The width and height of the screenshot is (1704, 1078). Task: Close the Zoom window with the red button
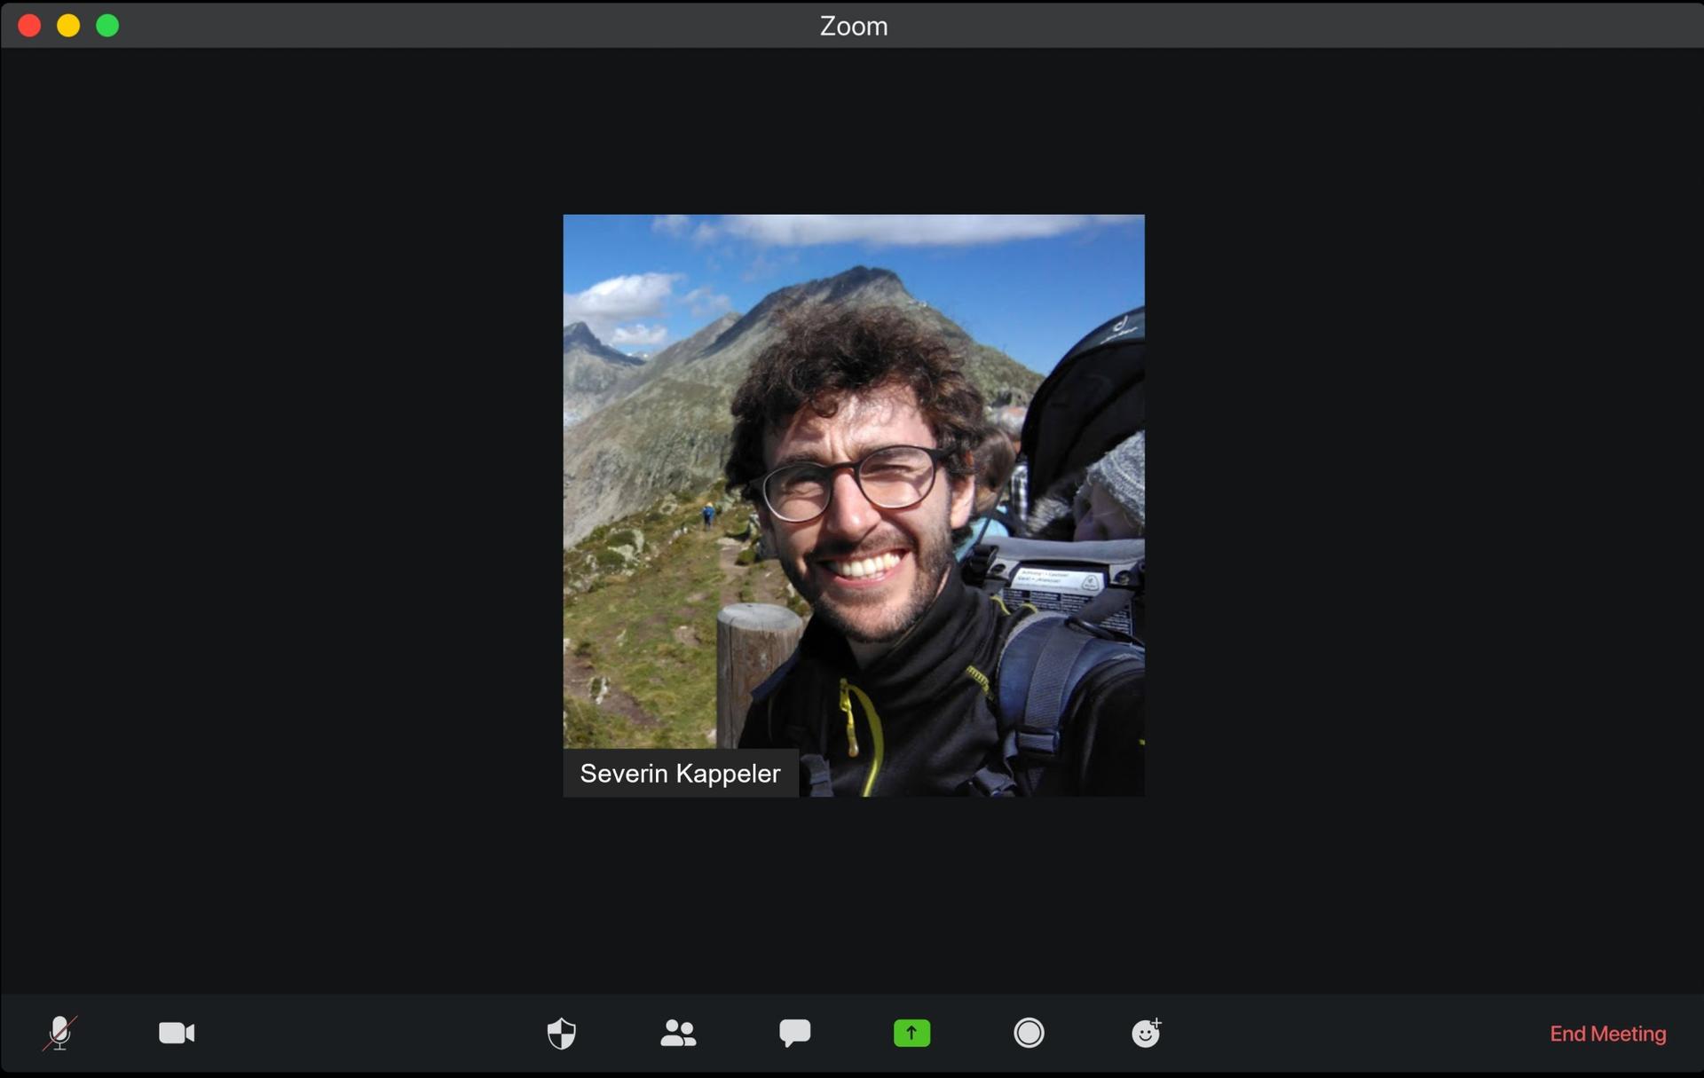(29, 26)
